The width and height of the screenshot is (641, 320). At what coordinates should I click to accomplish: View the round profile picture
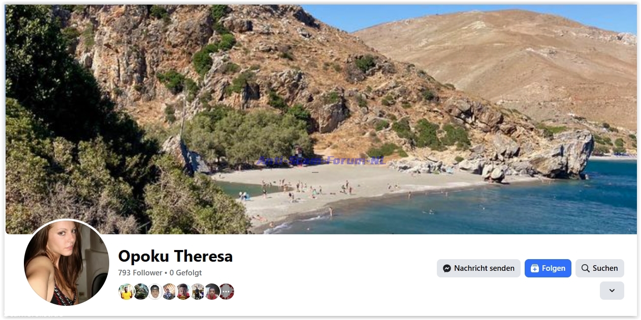67,263
